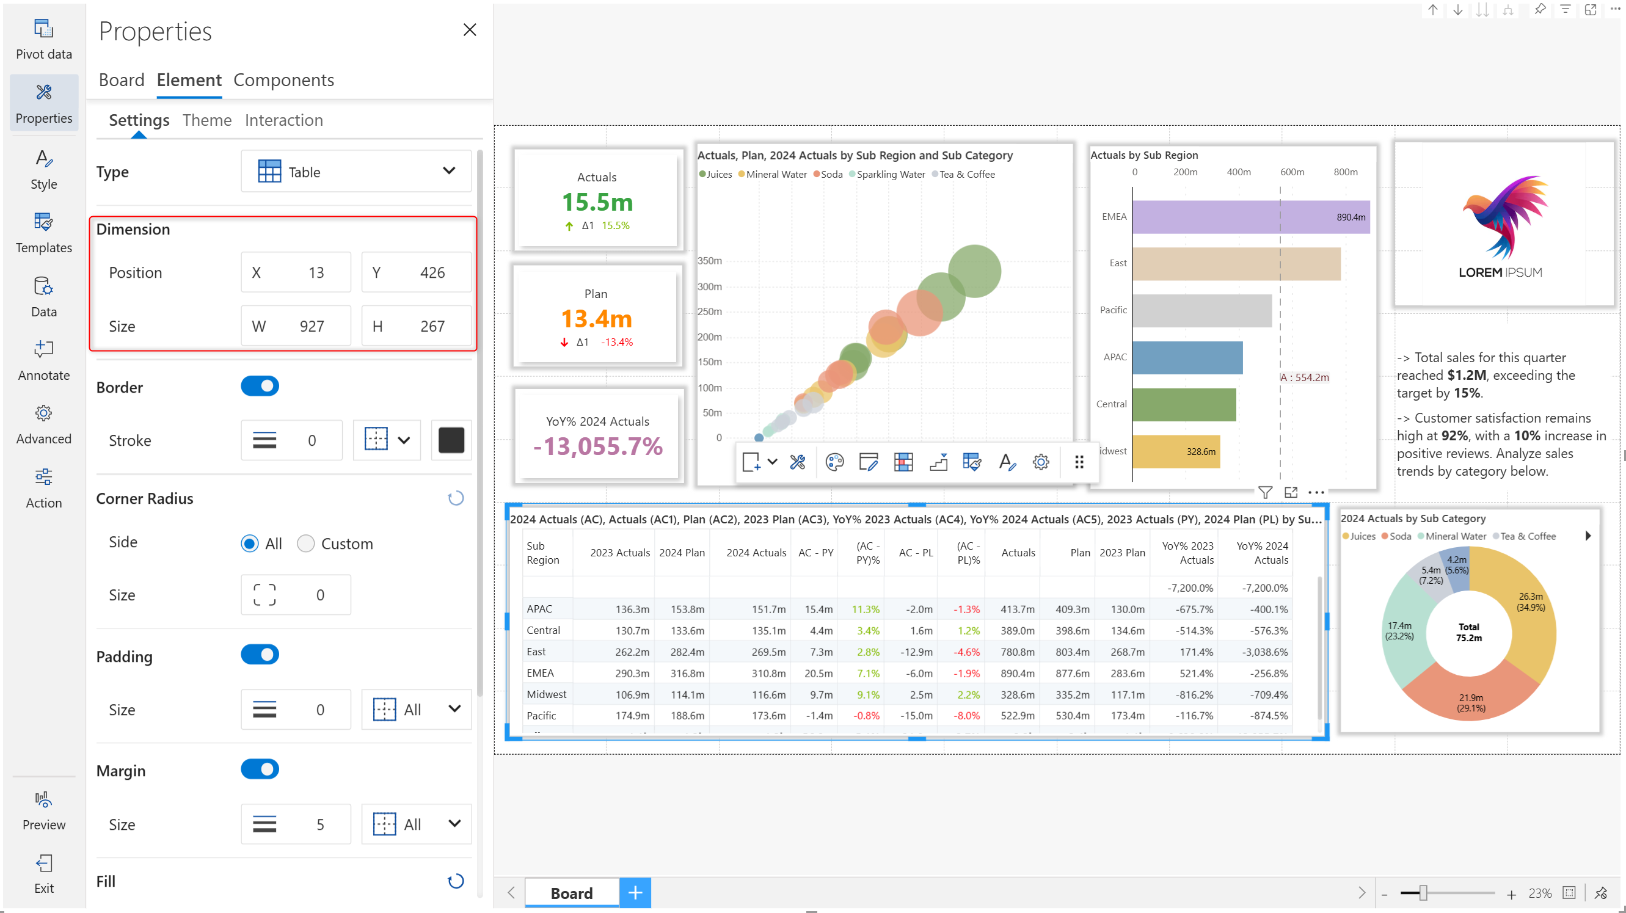Click the filter icon above the table
The height and width of the screenshot is (913, 1626).
point(1264,492)
